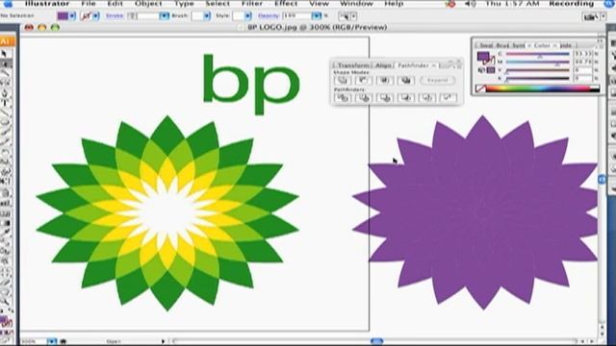Click the Ai logo atop toolbox
Screen dimensions: 616x346
tap(7, 41)
